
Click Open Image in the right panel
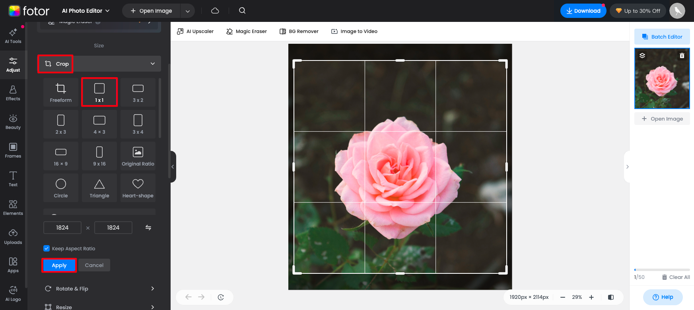click(662, 119)
